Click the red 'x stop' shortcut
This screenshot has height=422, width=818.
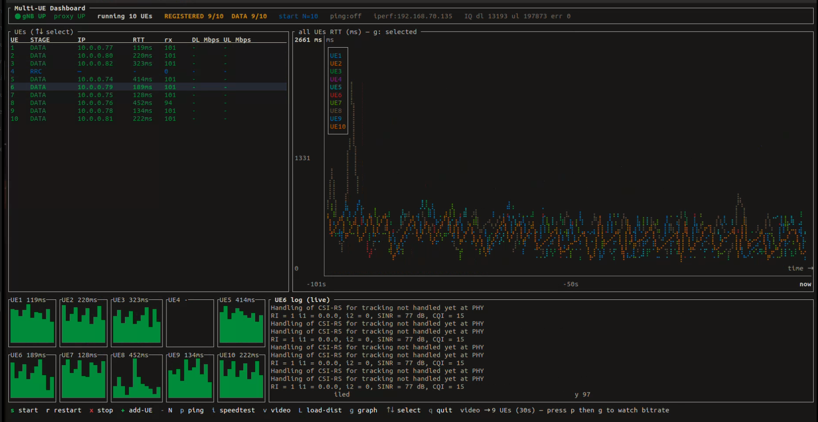[101, 410]
